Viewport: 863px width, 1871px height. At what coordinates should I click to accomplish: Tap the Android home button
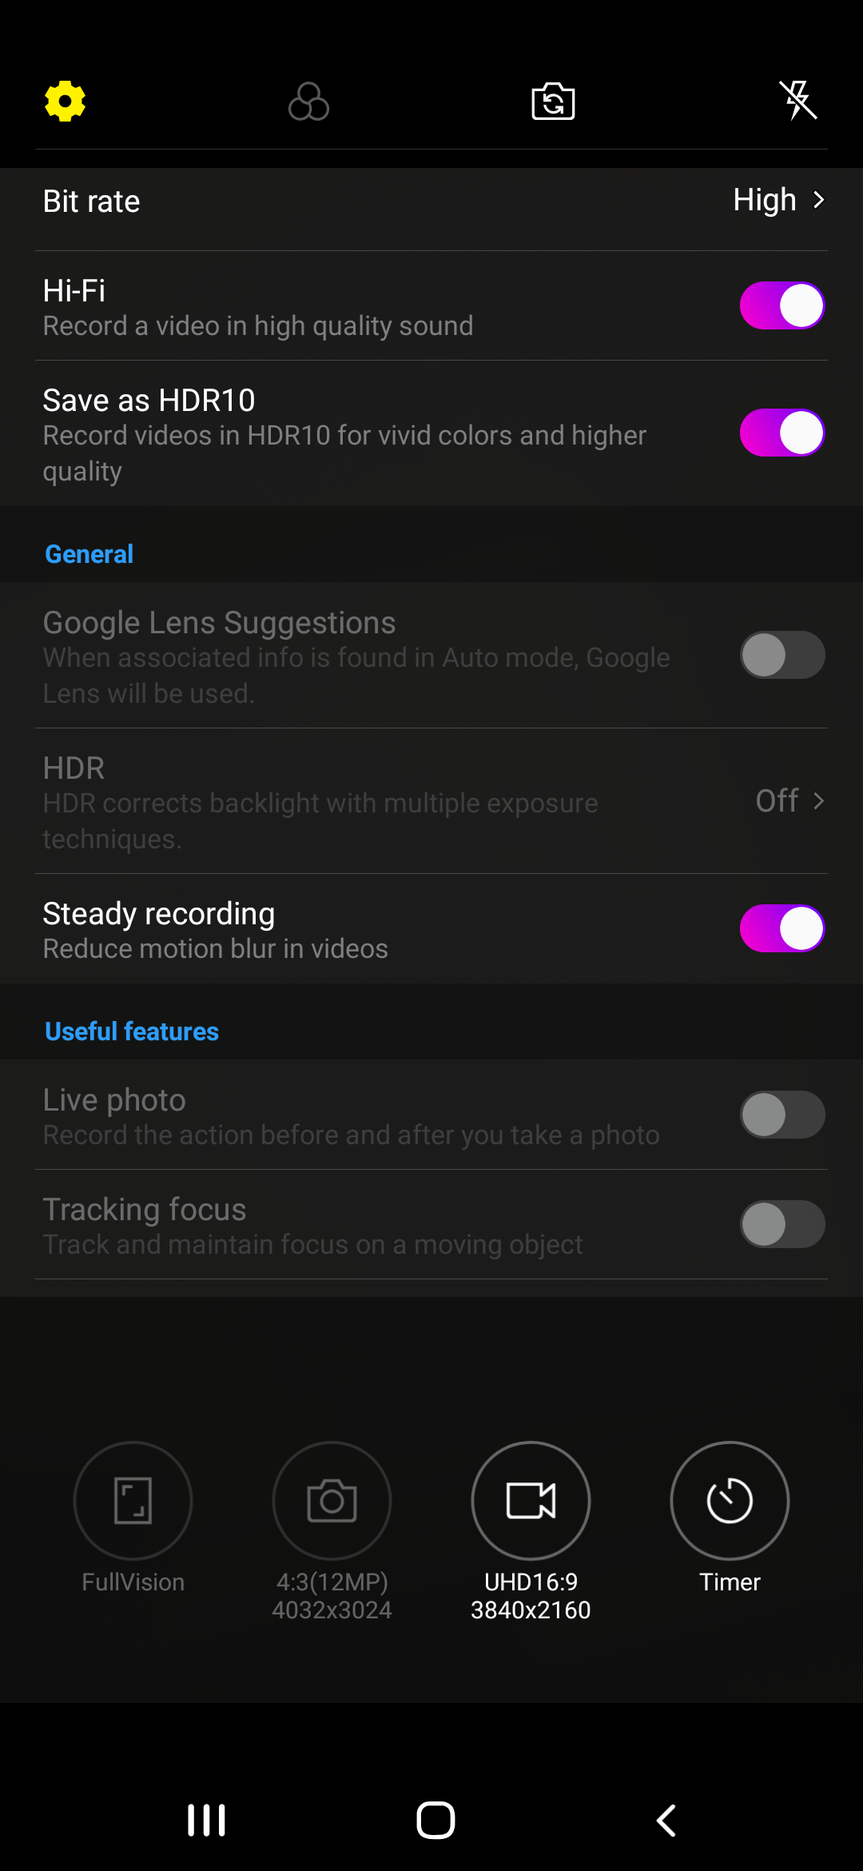pos(435,1821)
